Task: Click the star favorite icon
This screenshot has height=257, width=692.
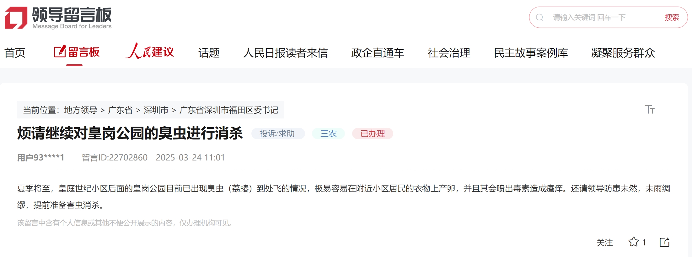Action: pos(634,242)
